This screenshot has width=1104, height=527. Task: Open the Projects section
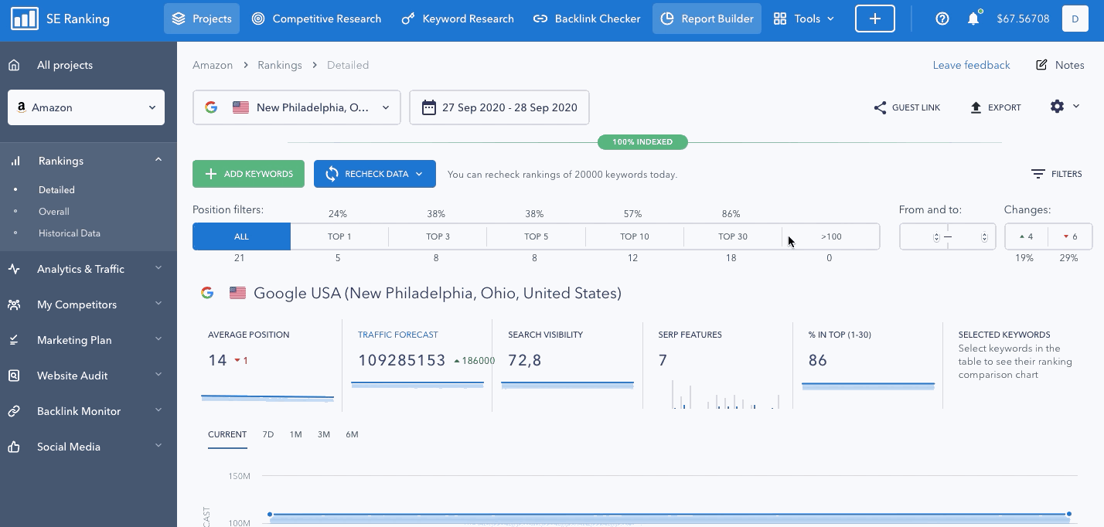click(x=202, y=19)
